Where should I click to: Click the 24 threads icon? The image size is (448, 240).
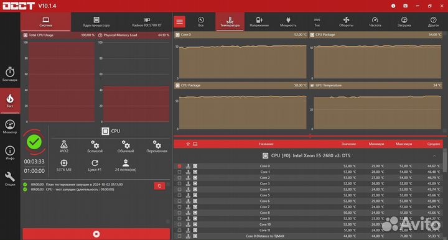coord(126,165)
